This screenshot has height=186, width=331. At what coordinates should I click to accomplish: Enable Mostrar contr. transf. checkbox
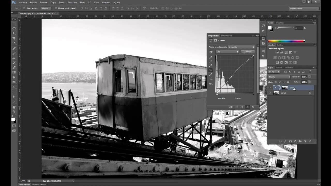(x=56, y=8)
